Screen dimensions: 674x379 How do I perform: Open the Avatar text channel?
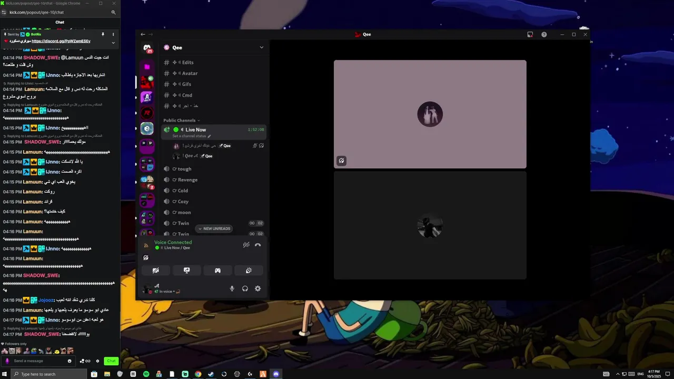pyautogui.click(x=213, y=73)
